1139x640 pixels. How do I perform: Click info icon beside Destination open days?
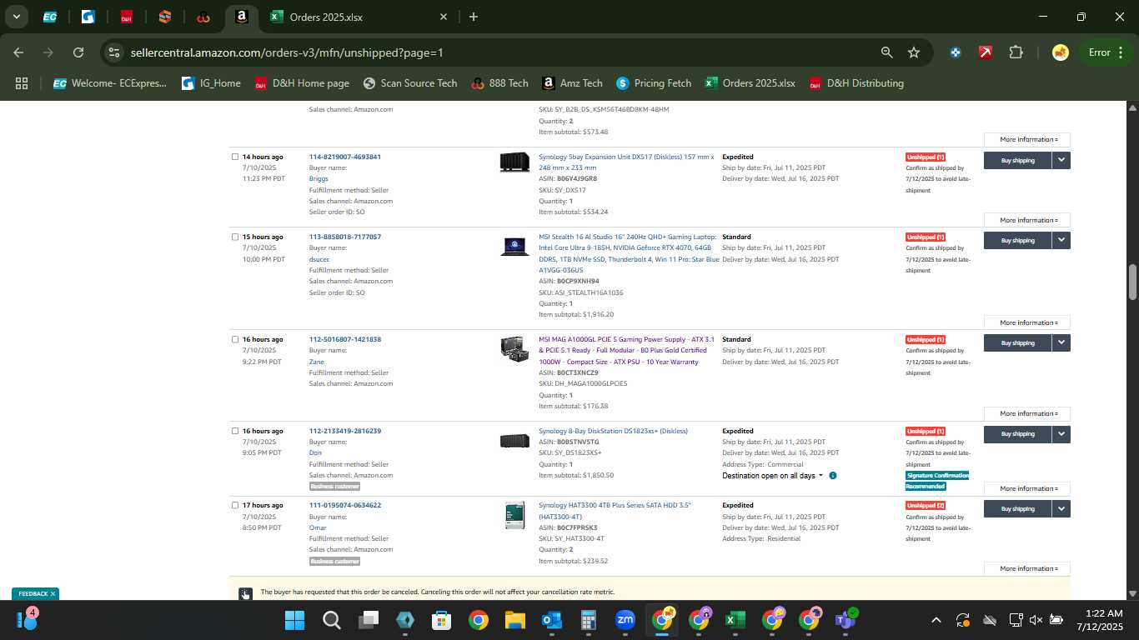click(x=832, y=475)
